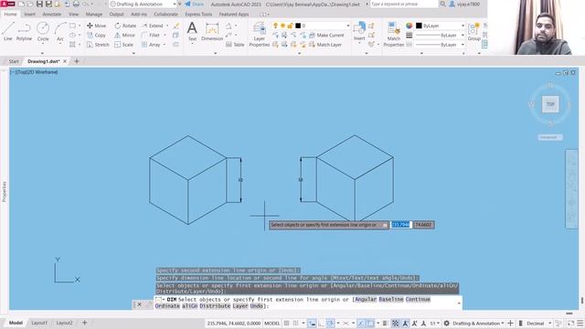The height and width of the screenshot is (329, 585).
Task: Toggle lineweight display in status bar
Action: [385, 323]
